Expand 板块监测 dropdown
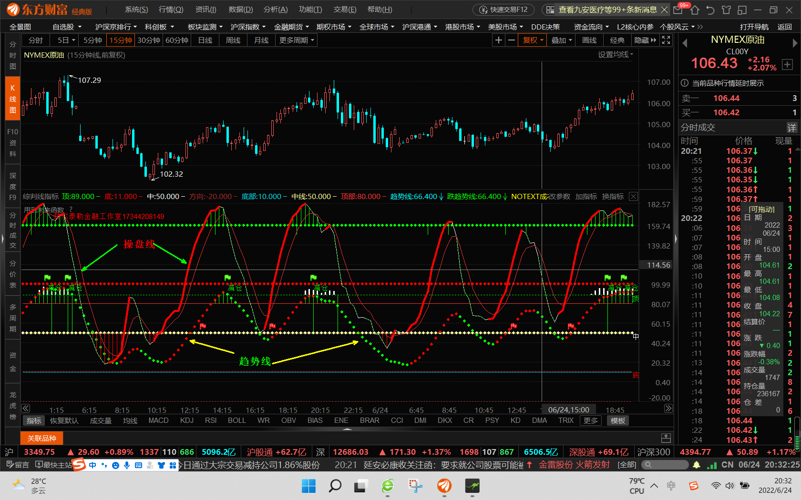The width and height of the screenshot is (801, 500). click(205, 27)
